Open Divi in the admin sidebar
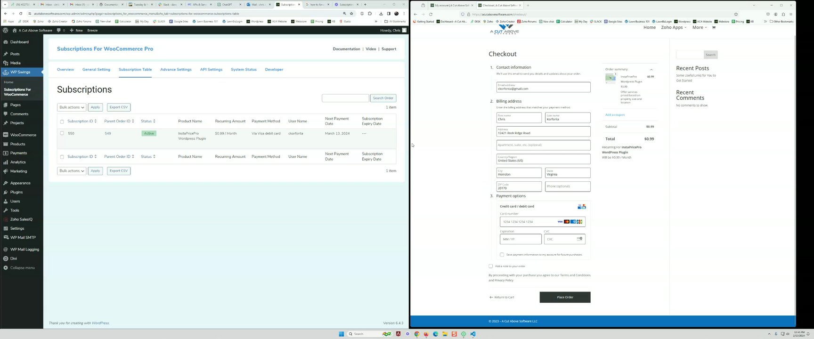This screenshot has width=814, height=339. click(14, 258)
